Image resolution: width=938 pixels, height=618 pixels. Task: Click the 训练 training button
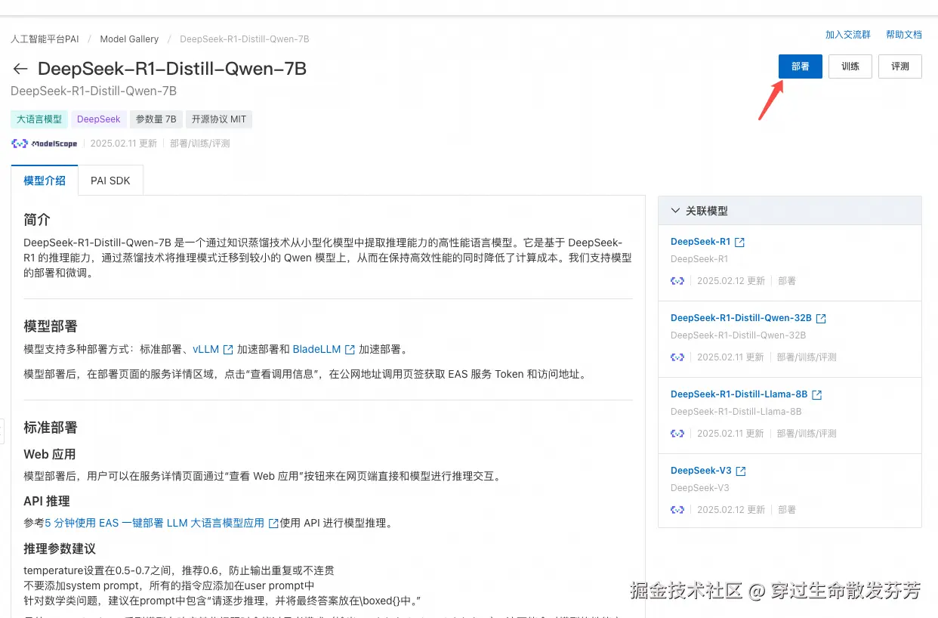pyautogui.click(x=850, y=66)
